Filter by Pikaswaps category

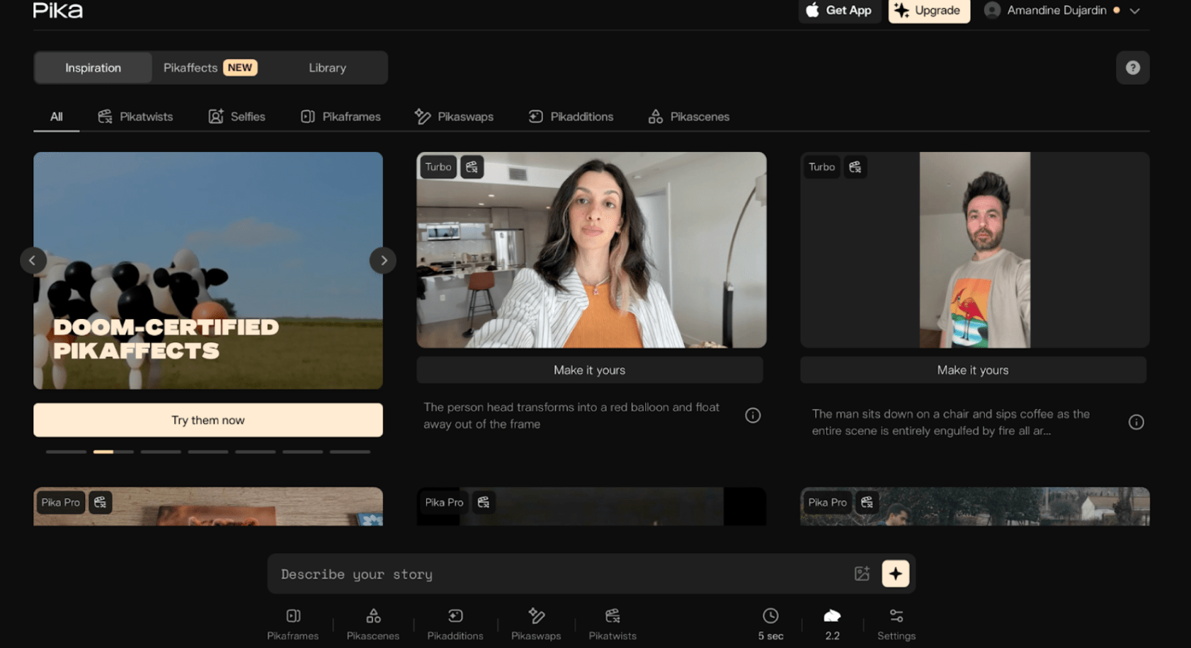click(x=454, y=117)
